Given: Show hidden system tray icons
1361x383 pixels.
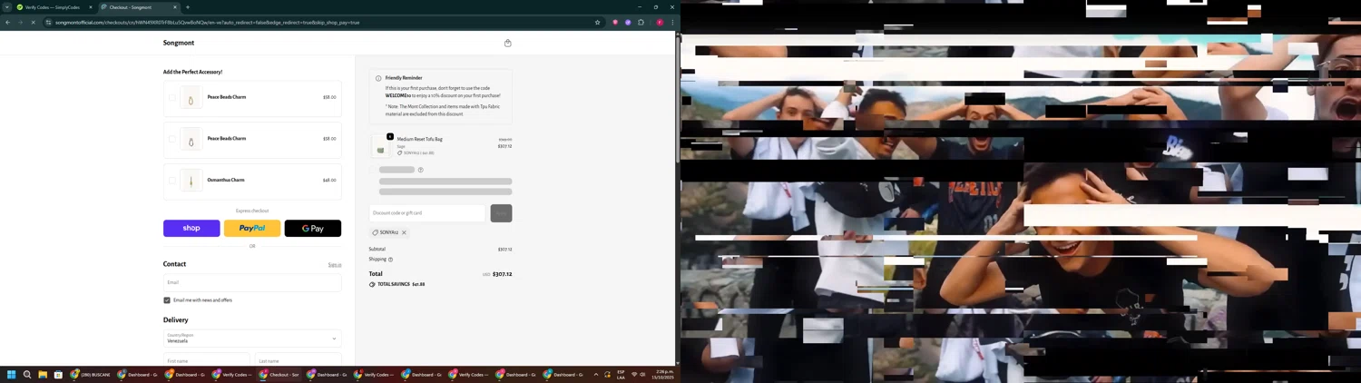Looking at the screenshot, I should [x=596, y=375].
